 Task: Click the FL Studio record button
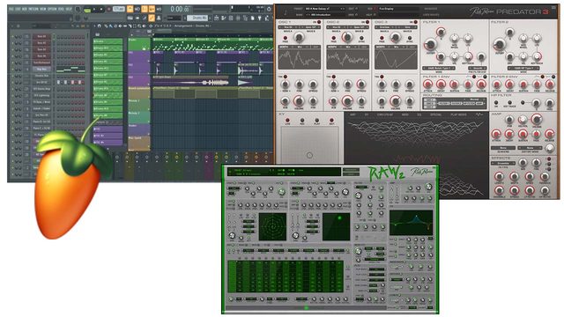(109, 9)
